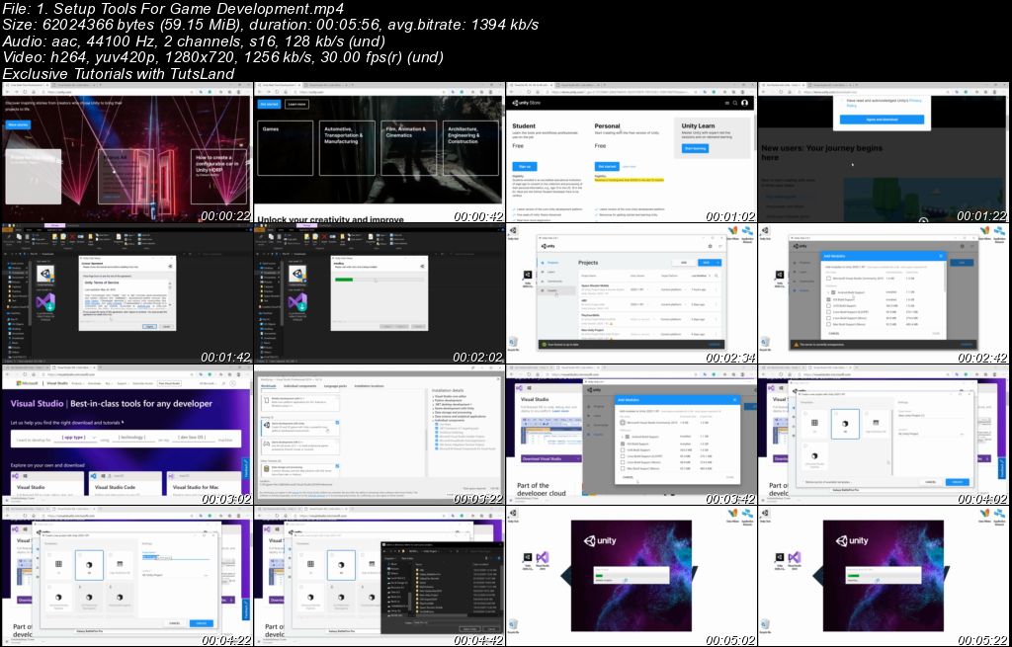The height and width of the screenshot is (647, 1012).
Task: Click Unity game workload icon in 00:03:22 frame
Action: (x=266, y=425)
